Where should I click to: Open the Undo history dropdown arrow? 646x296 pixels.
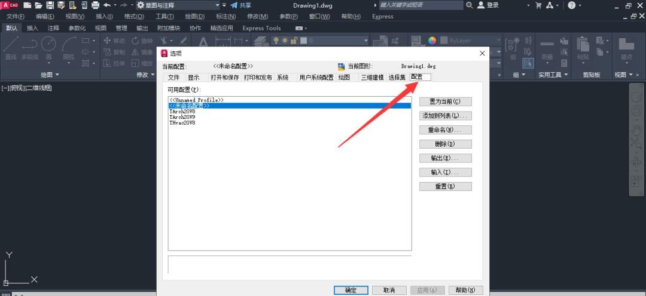click(114, 5)
